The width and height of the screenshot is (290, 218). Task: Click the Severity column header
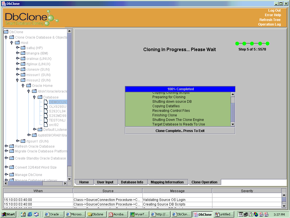[247, 191]
